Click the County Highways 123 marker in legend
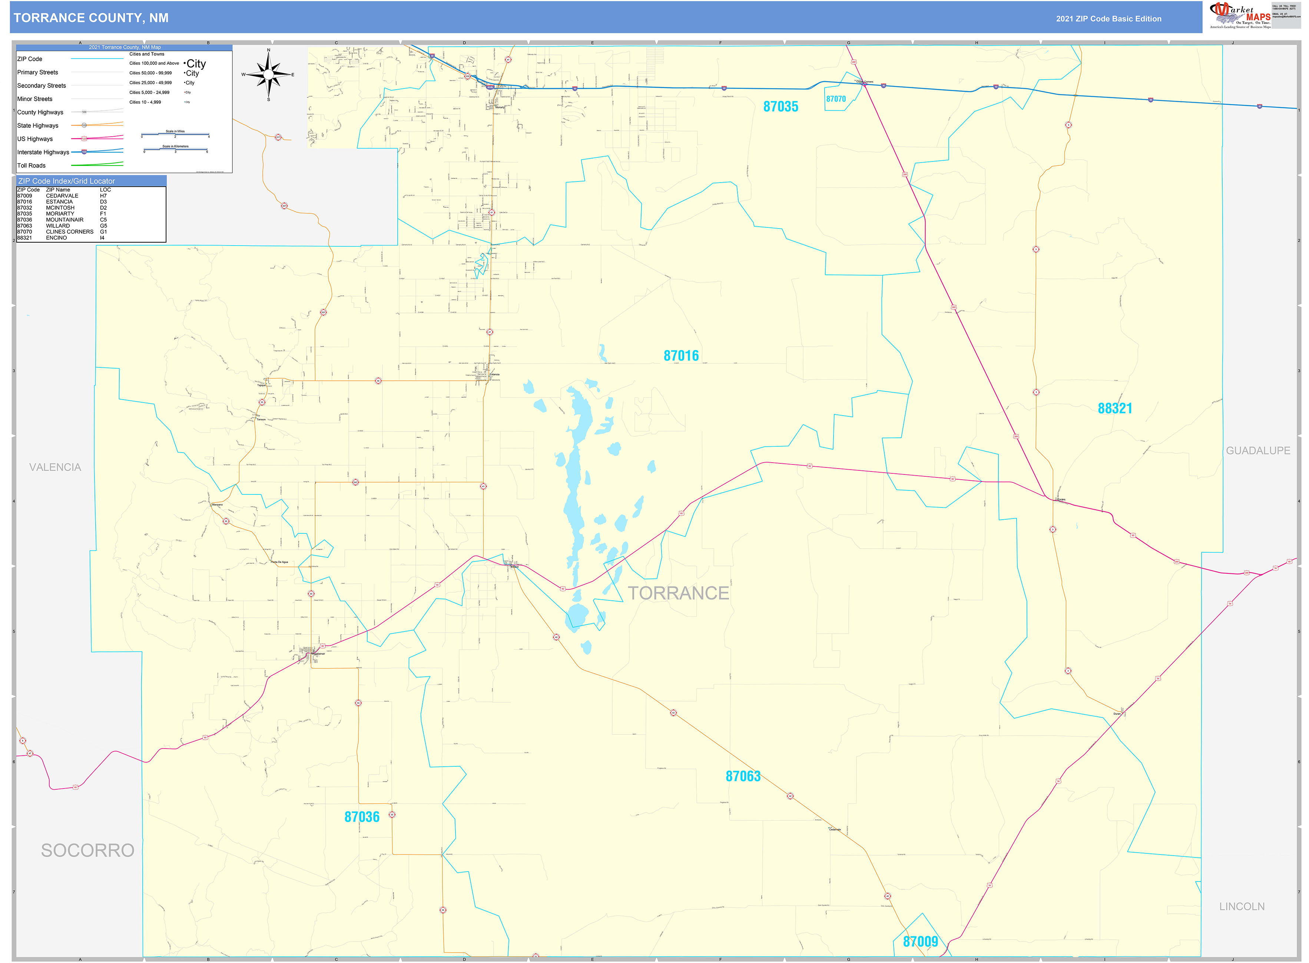The image size is (1309, 963). [x=84, y=112]
